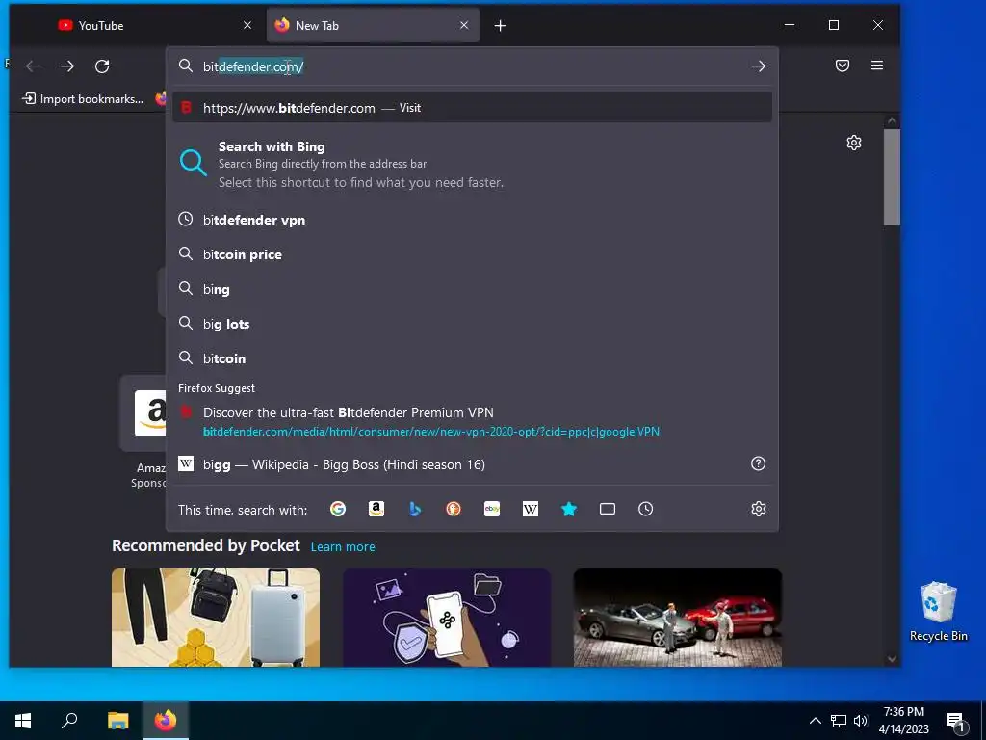Search bookmarks using the star icon
The image size is (986, 740).
pyautogui.click(x=569, y=509)
